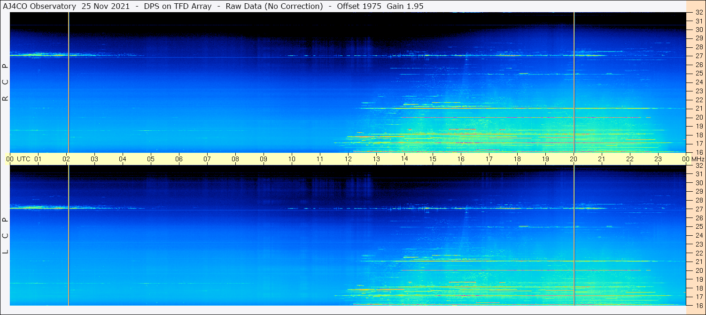Image resolution: width=706 pixels, height=315 pixels.
Task: Click RCP frequency scale label "25"
Action: coord(699,73)
